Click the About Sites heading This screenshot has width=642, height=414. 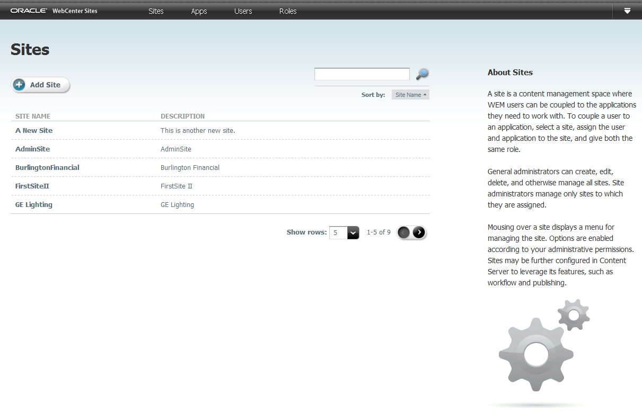[510, 73]
